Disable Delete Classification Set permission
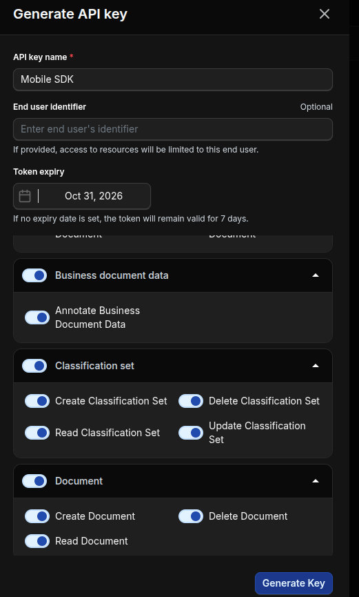359x597 pixels. 191,401
